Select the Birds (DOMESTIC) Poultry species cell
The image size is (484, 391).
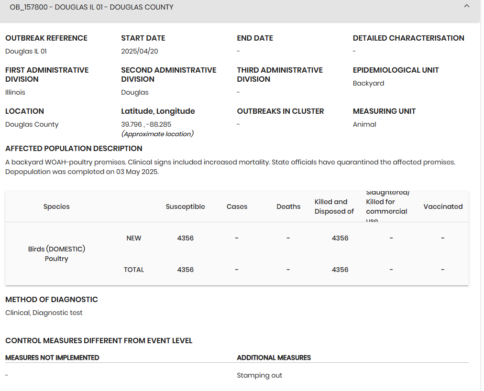pyautogui.click(x=56, y=254)
